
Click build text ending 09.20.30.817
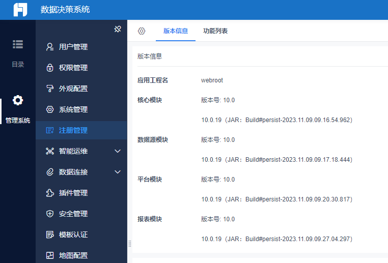click(x=276, y=199)
